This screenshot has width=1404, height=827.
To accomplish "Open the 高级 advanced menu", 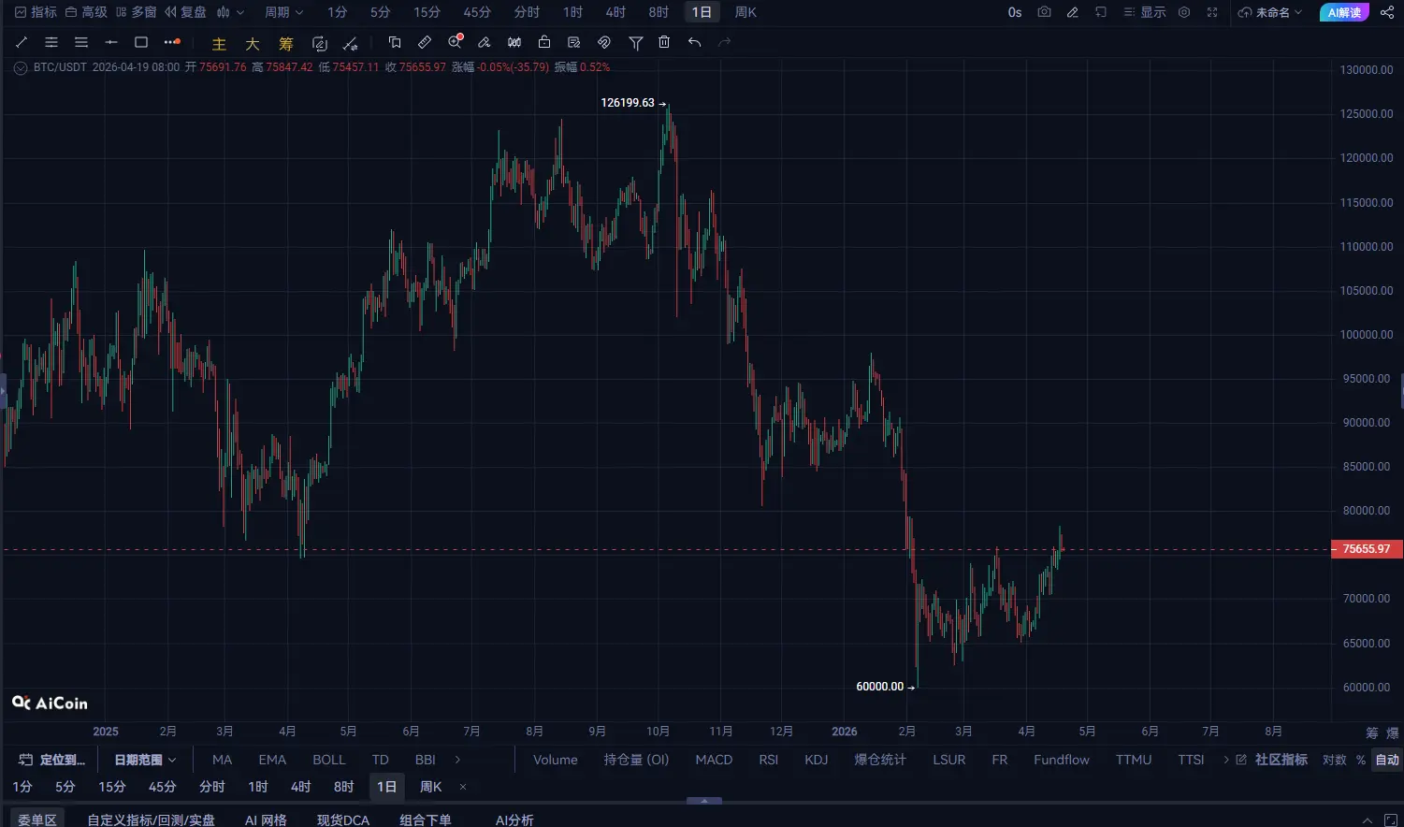I will coord(86,12).
